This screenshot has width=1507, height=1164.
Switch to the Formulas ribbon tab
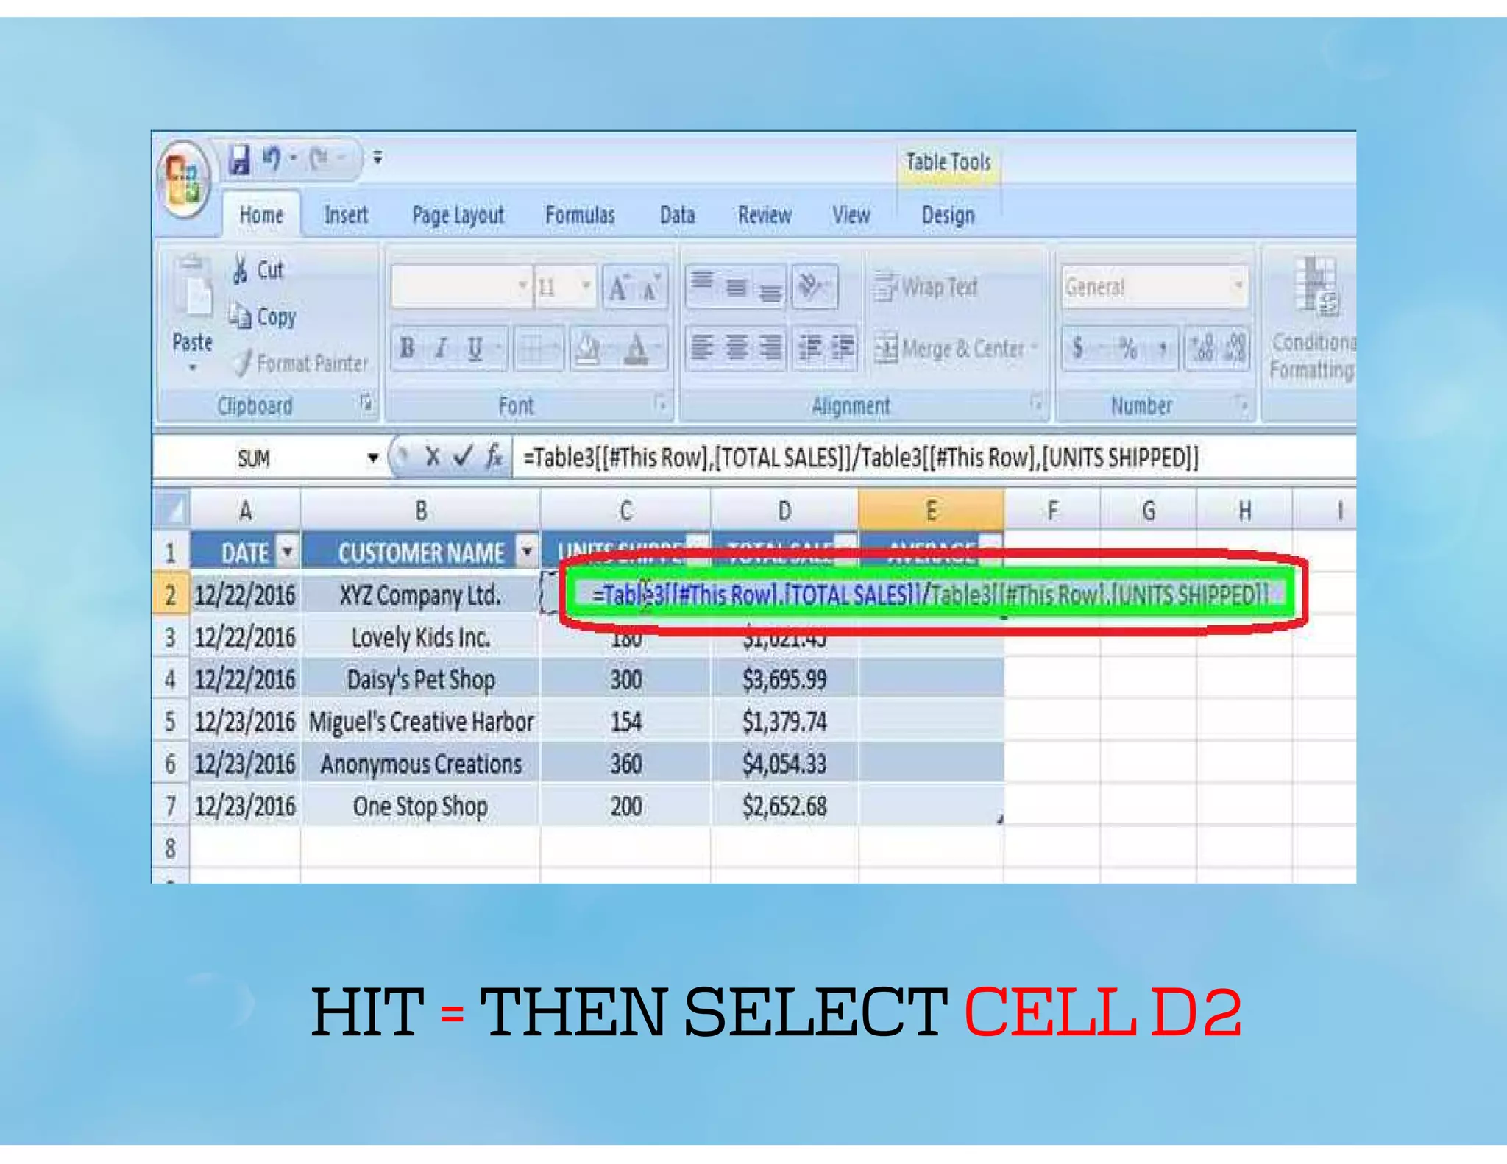coord(579,216)
